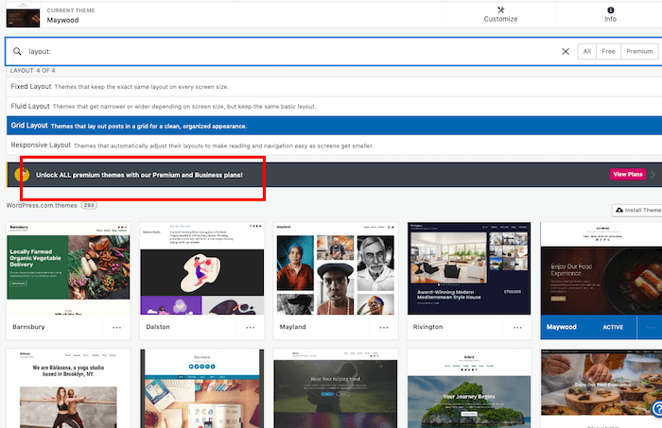Click the Rivington theme name
This screenshot has width=662, height=428.
coord(427,327)
